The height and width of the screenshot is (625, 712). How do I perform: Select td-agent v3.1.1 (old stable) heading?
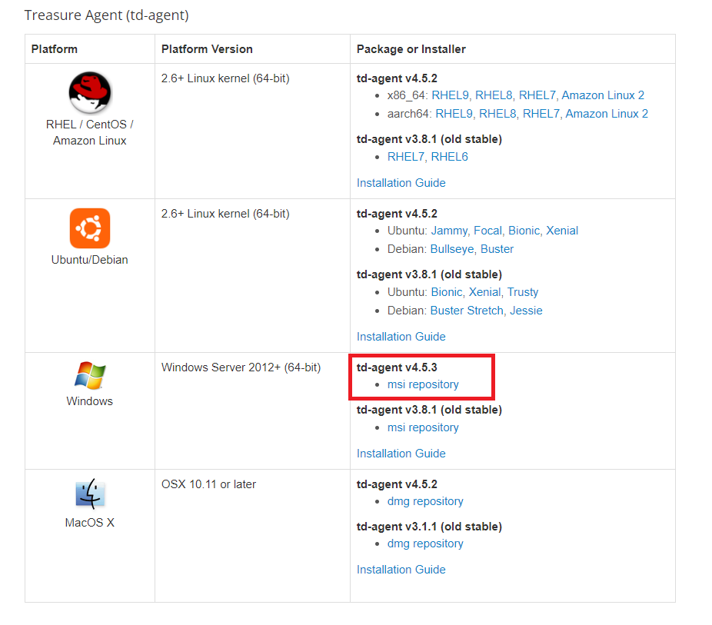(429, 527)
